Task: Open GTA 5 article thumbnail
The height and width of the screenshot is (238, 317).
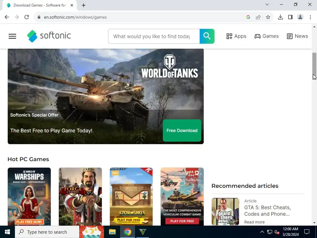Action: 225,212
